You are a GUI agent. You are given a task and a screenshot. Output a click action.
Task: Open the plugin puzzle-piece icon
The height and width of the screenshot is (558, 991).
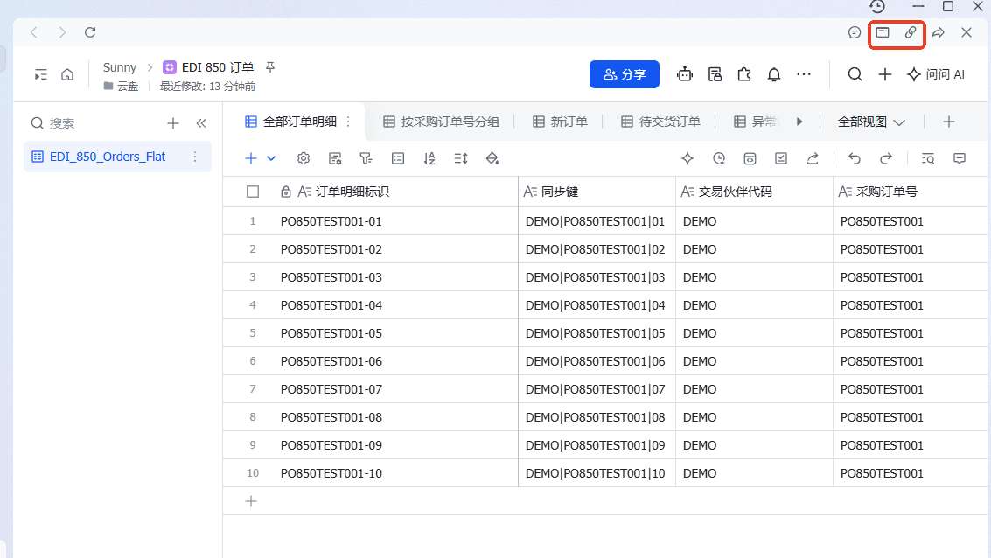[x=744, y=74]
